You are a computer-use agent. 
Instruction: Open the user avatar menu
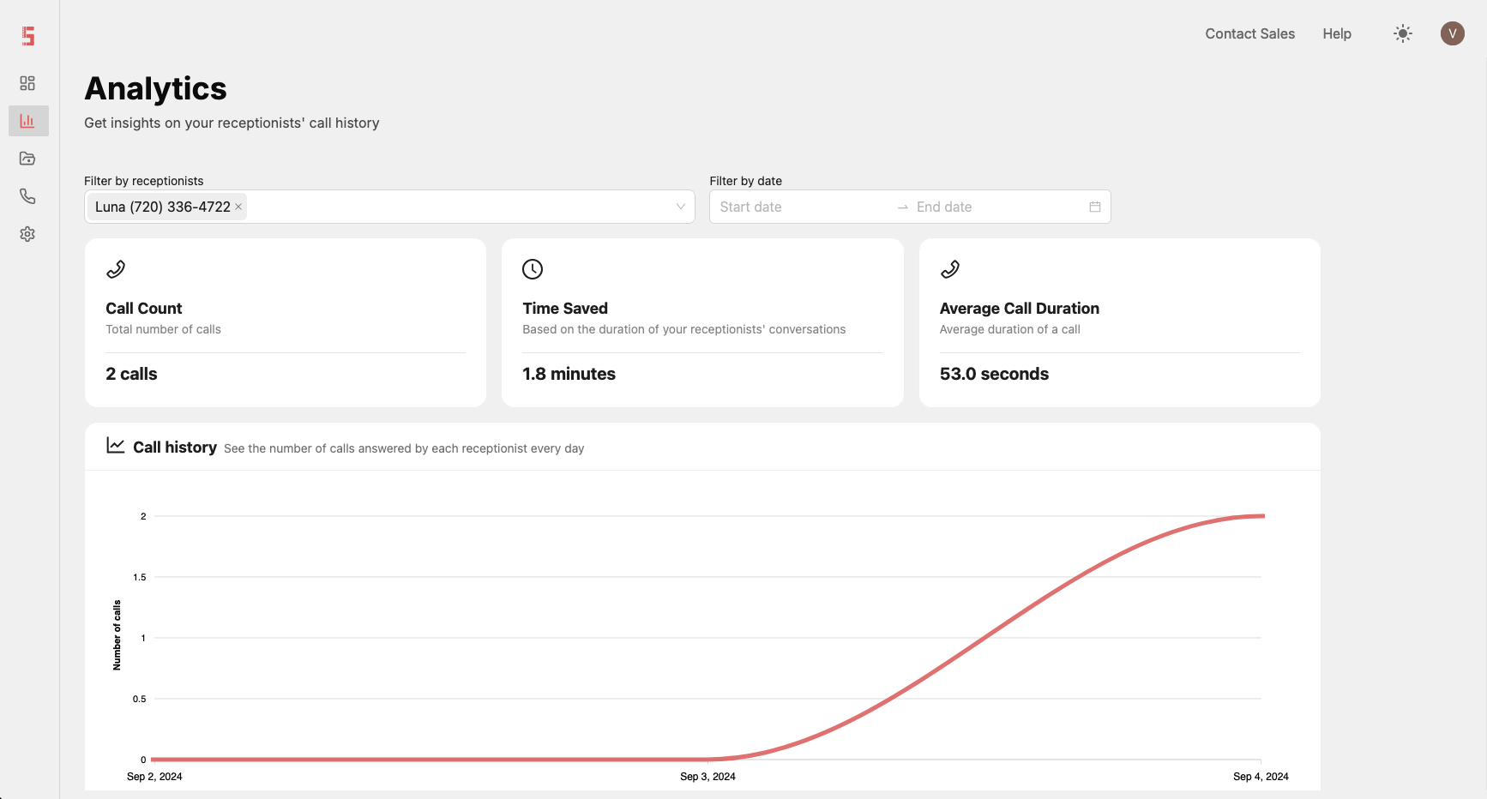tap(1452, 33)
